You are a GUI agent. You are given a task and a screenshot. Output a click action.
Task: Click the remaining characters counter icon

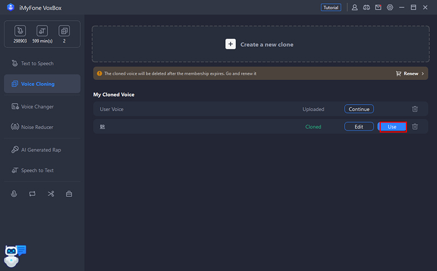(20, 31)
